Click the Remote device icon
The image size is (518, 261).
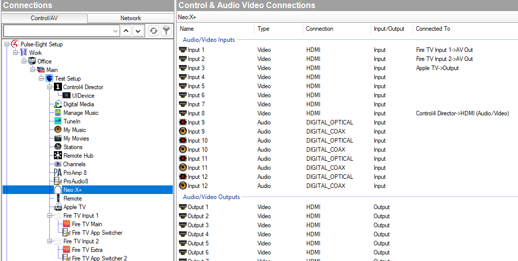[x=58, y=198]
